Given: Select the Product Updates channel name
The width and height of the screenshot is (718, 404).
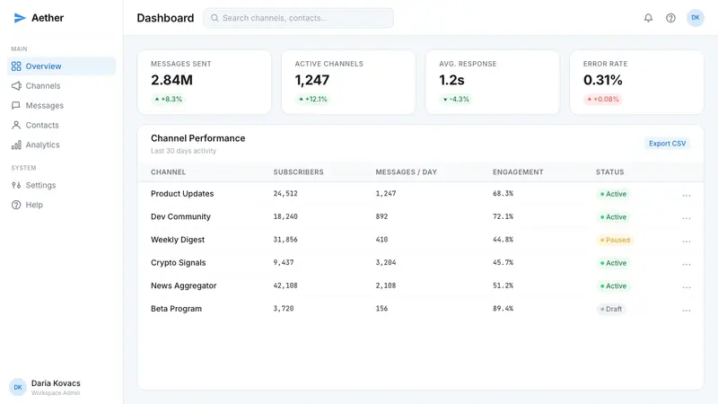Looking at the screenshot, I should pos(182,194).
